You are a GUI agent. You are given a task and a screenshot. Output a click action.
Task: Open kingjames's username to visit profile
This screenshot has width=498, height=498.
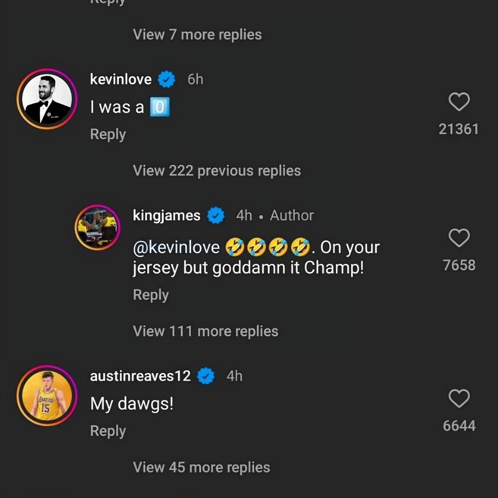[166, 215]
